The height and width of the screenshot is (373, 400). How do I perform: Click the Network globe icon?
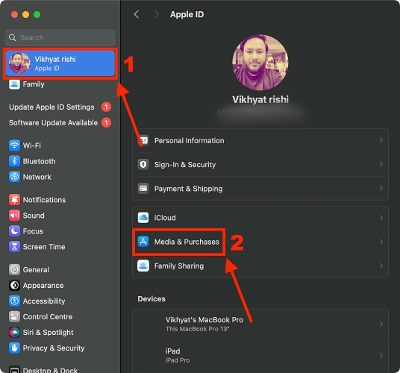point(14,177)
